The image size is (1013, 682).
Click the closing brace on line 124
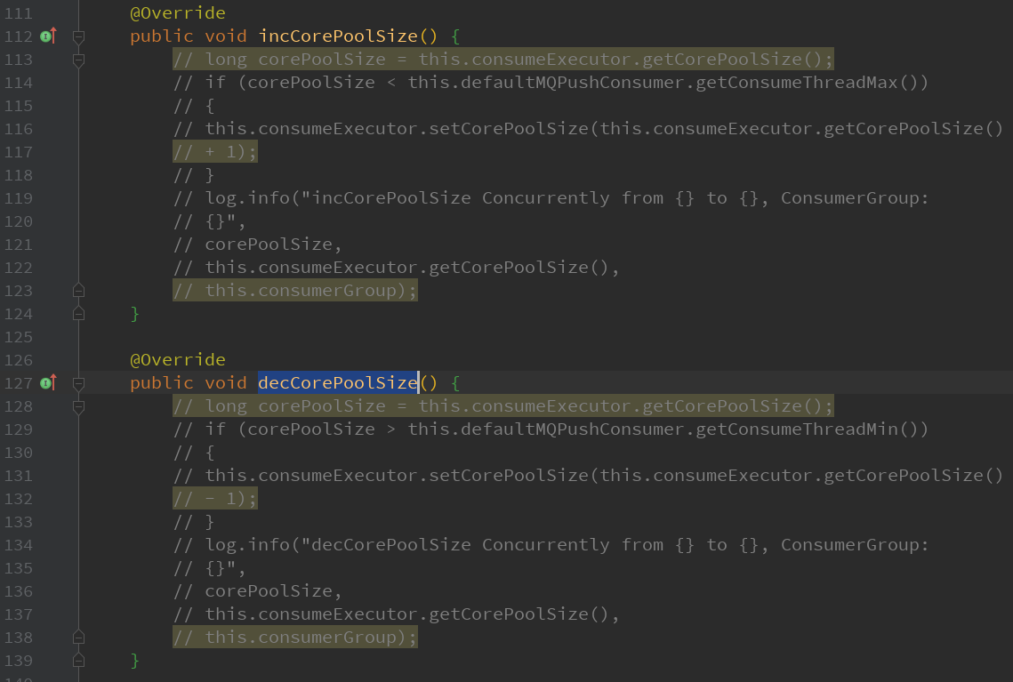click(x=135, y=314)
